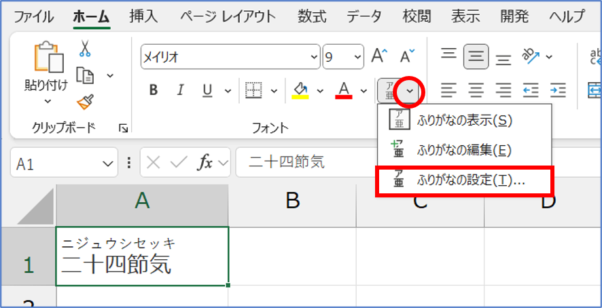The height and width of the screenshot is (308, 602).
Task: Select cell A1 with 二十四節気
Action: coord(142,256)
